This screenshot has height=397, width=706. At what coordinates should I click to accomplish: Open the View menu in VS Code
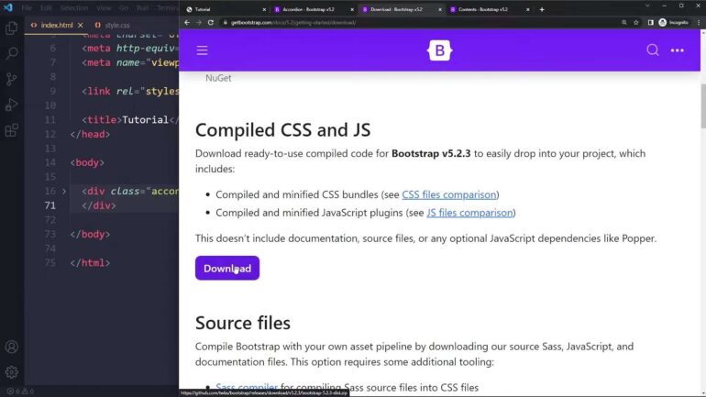point(104,8)
